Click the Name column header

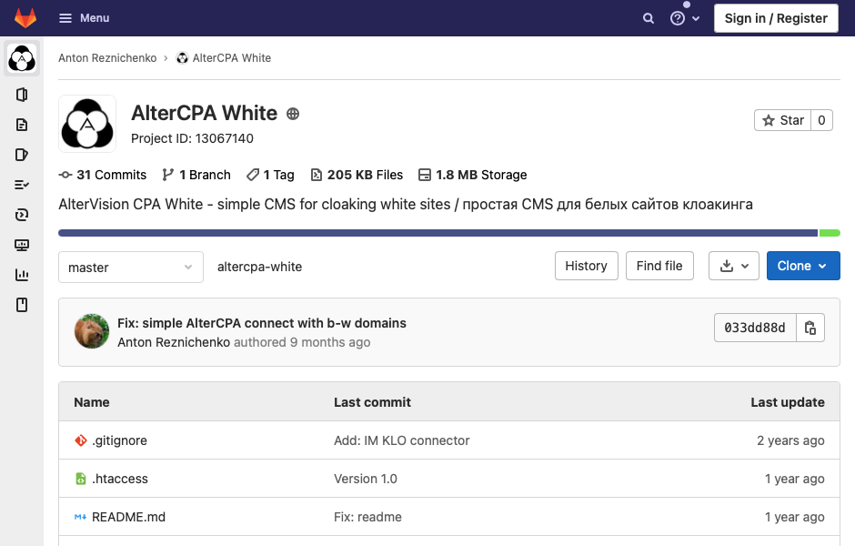coord(92,402)
